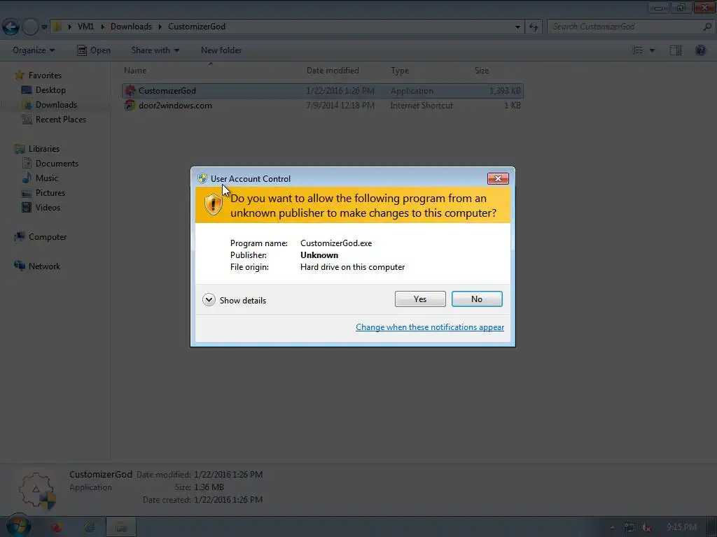This screenshot has width=717, height=537.
Task: Select the door2windows.com shortcut icon
Action: tap(130, 105)
